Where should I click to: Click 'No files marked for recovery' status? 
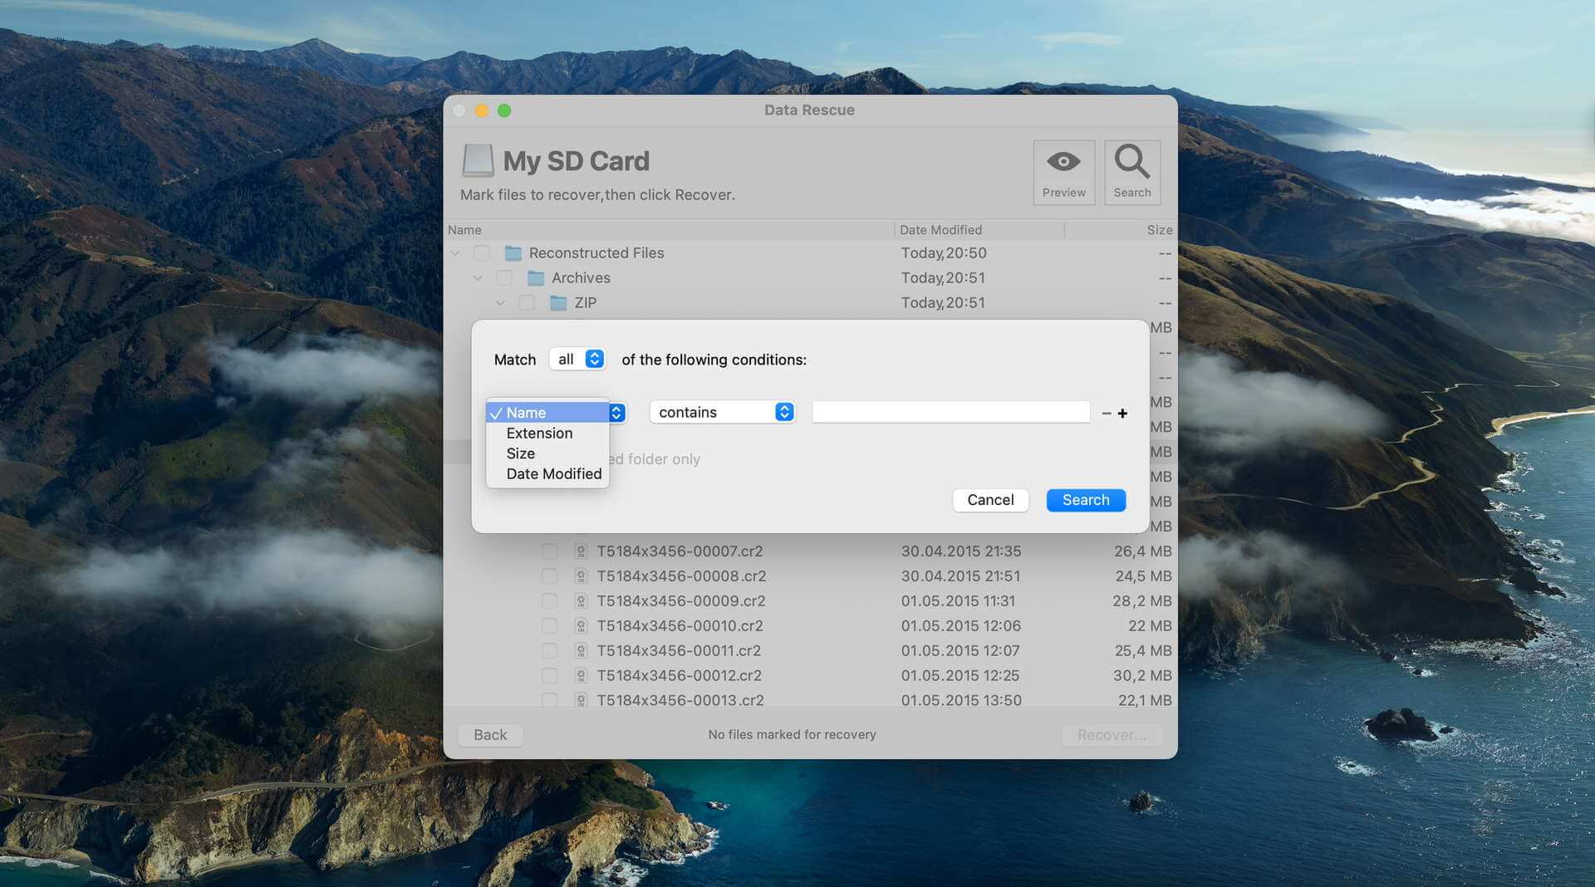(x=792, y=735)
